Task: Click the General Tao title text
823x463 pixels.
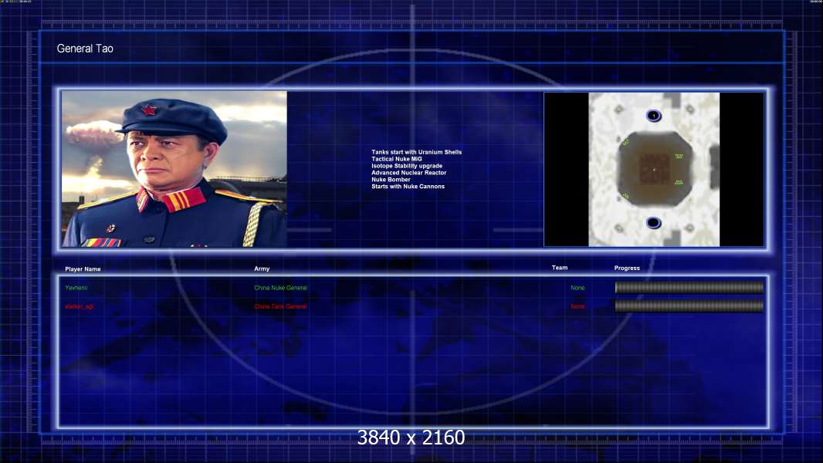Action: click(85, 49)
